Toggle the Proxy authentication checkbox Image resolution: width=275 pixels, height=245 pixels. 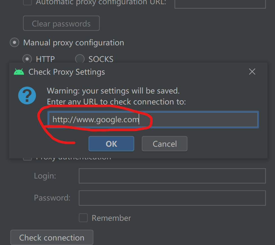click(28, 159)
